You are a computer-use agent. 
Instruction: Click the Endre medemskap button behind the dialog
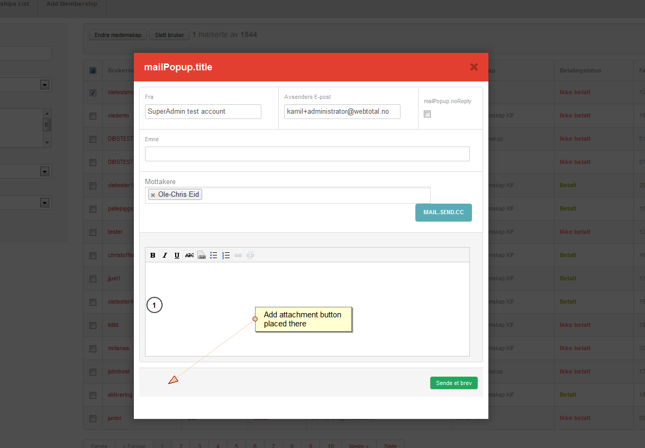click(118, 35)
